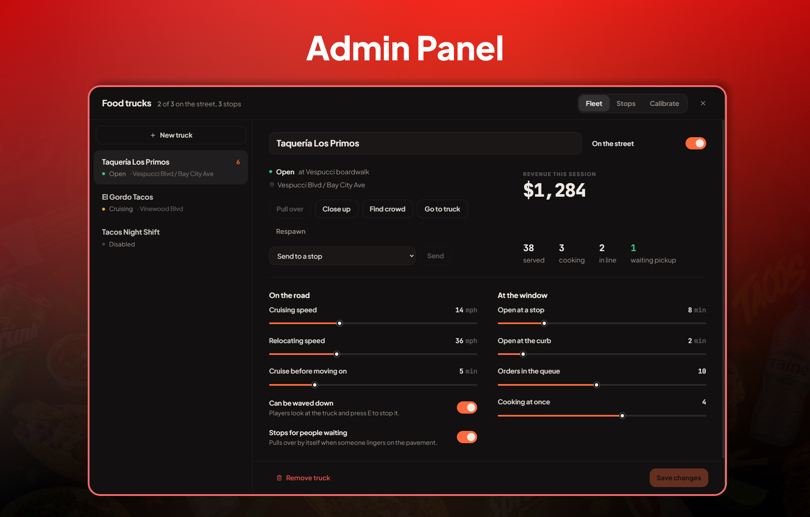Click the trash icon beside Remove truck

(x=279, y=478)
